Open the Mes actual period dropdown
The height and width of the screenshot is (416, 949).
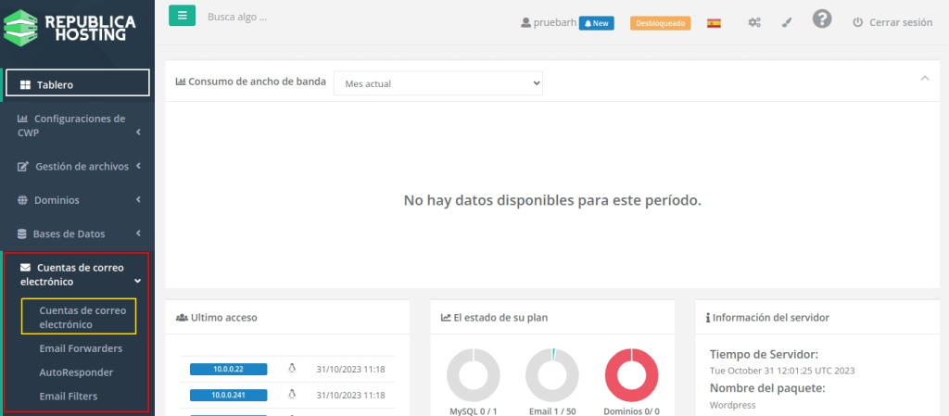coord(437,83)
